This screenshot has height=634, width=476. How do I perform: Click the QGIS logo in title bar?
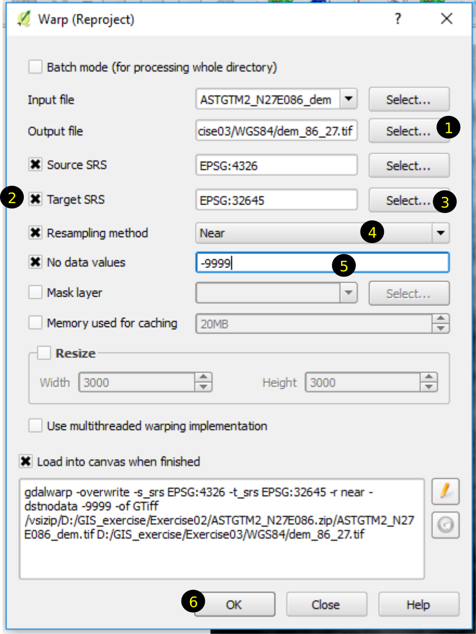[x=24, y=19]
